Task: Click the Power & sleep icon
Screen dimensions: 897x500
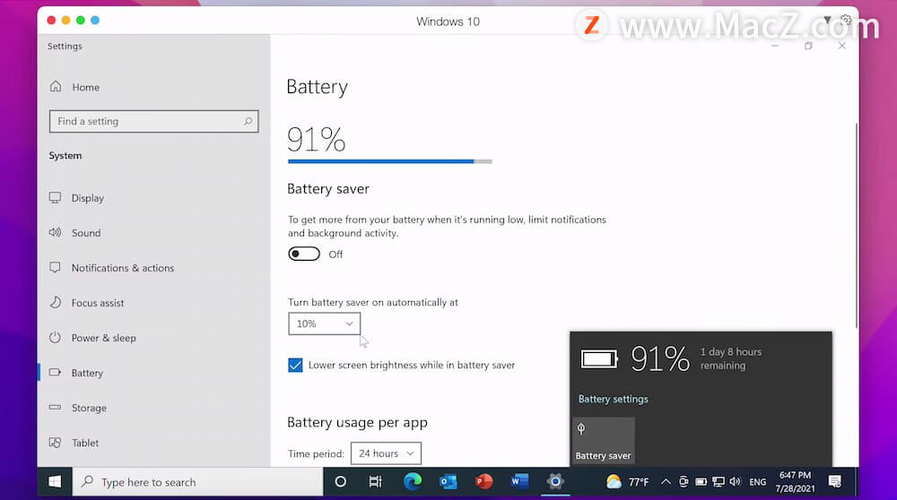Action: [x=55, y=337]
